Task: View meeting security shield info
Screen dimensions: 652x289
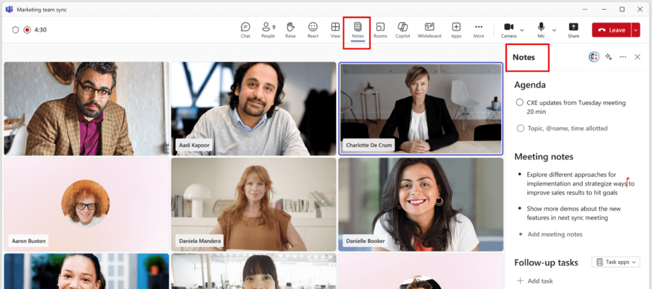Action: [15, 30]
